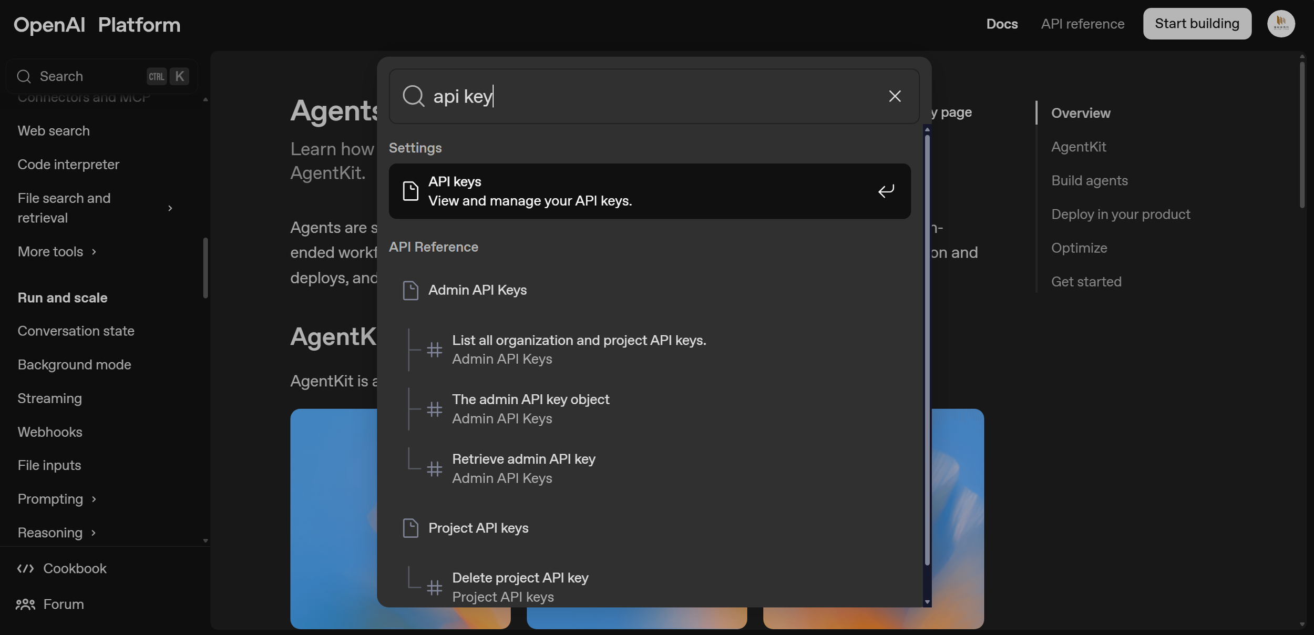Viewport: 1314px width, 635px height.
Task: Click the Admin API Keys document icon
Action: 410,290
